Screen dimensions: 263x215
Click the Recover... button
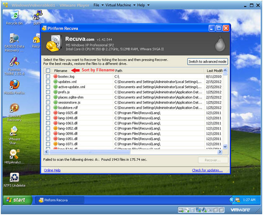pyautogui.click(x=213, y=160)
